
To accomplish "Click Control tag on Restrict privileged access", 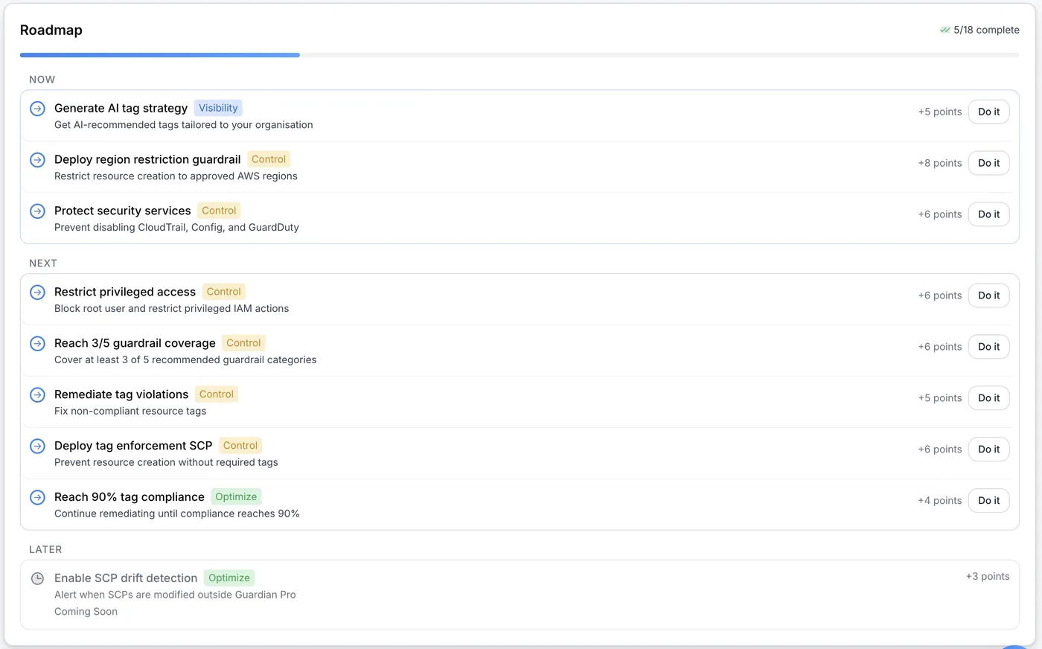I will pyautogui.click(x=224, y=292).
